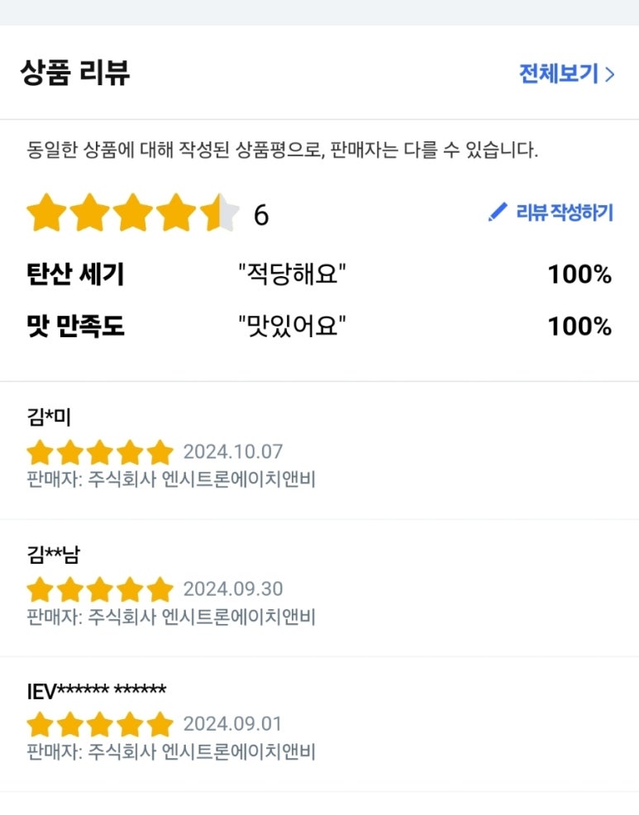Click the review count number 6
Image resolution: width=639 pixels, height=815 pixels.
click(x=261, y=216)
